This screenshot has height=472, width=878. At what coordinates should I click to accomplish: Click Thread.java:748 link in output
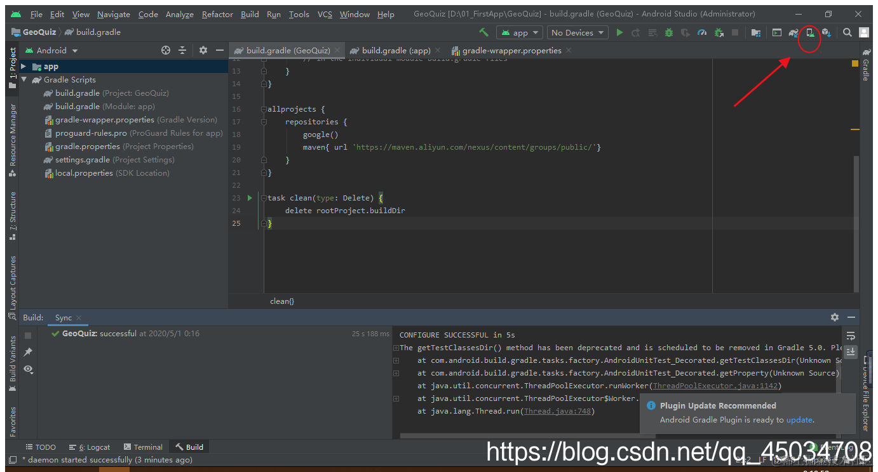[x=557, y=411]
